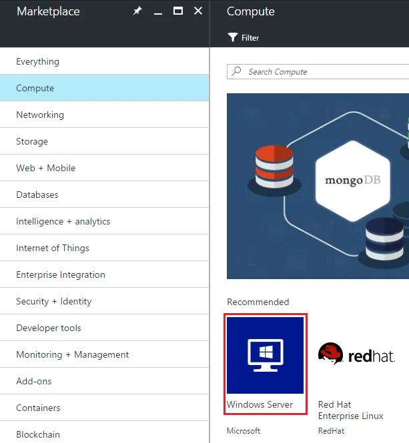Open the mongoDB featured banner
This screenshot has width=409, height=443.
coord(318,186)
